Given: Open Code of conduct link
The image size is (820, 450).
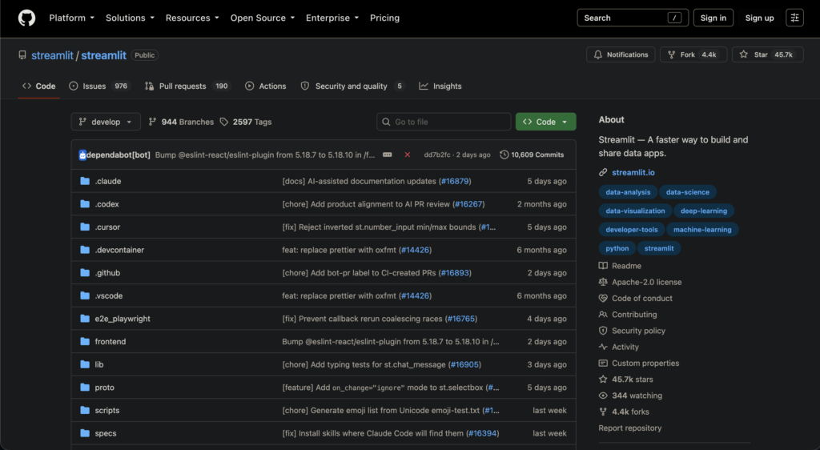Looking at the screenshot, I should (x=642, y=299).
